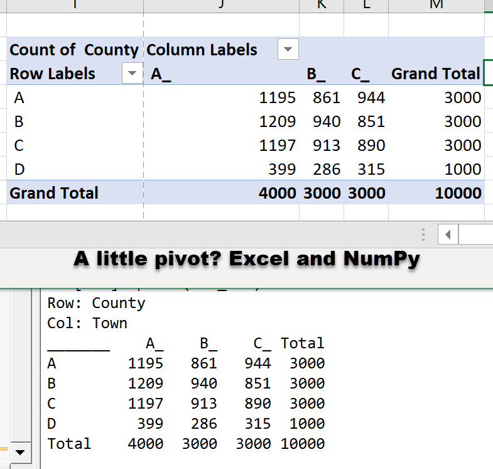The width and height of the screenshot is (493, 469).
Task: Select pivot cell with value 890
Action: tap(366, 145)
